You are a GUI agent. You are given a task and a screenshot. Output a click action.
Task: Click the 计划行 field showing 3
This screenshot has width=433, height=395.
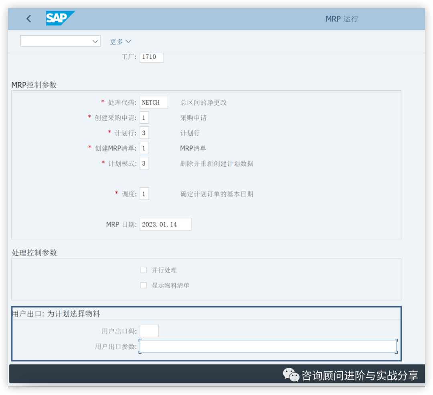(x=144, y=132)
